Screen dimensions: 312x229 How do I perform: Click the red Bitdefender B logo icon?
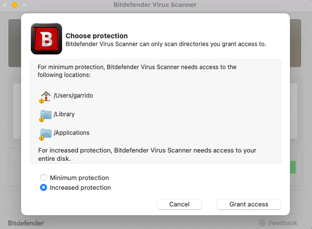(x=46, y=39)
